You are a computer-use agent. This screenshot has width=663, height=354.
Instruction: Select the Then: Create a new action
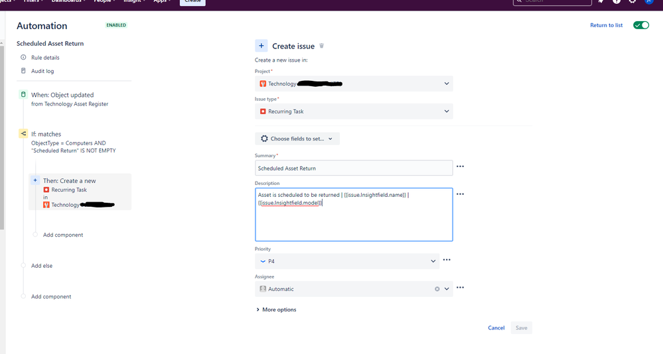pos(80,192)
